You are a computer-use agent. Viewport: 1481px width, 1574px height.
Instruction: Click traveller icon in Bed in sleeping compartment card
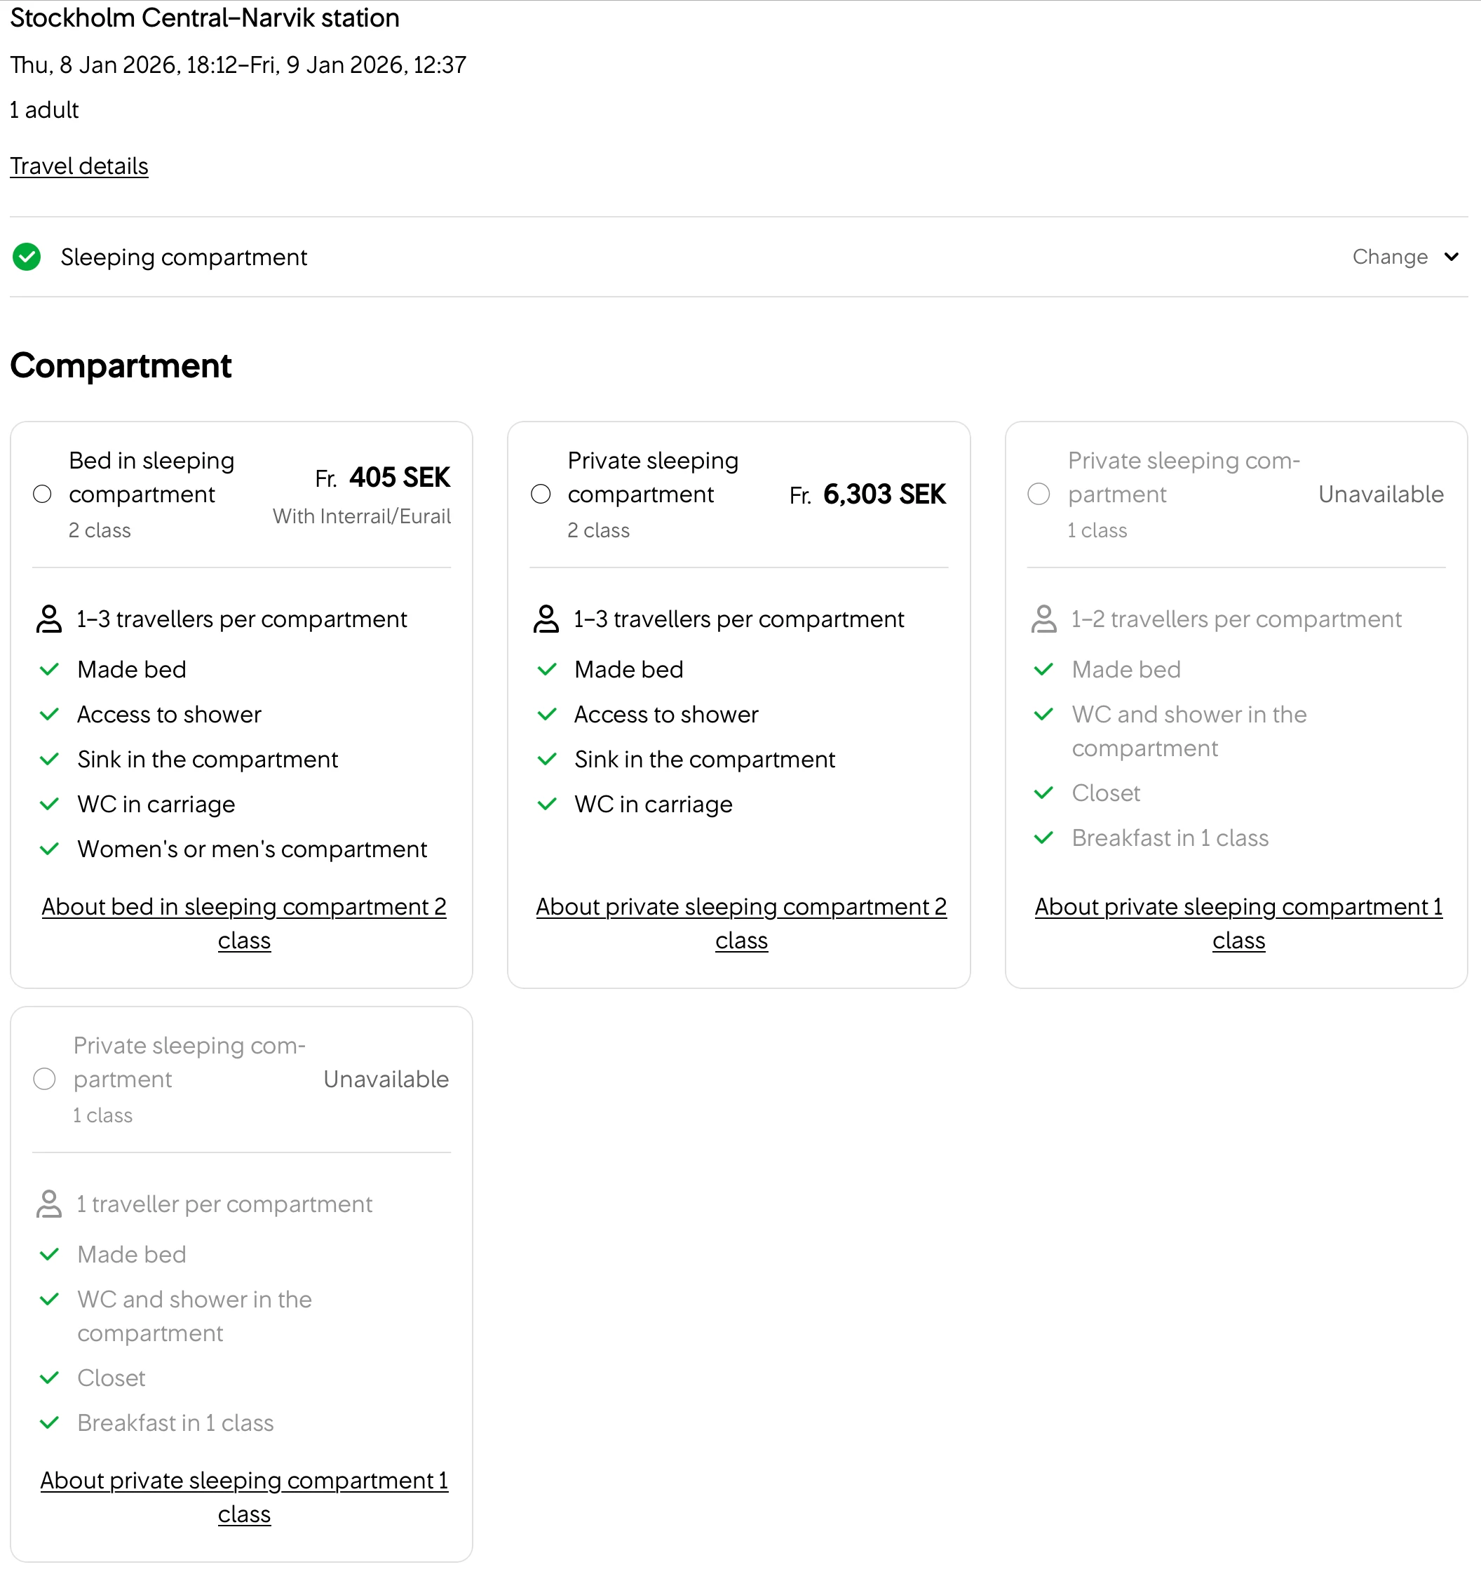[x=49, y=619]
